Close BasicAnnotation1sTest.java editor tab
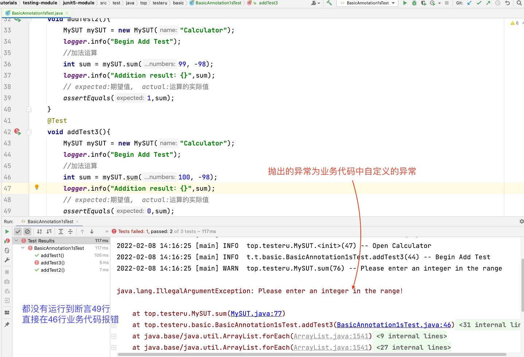This screenshot has height=357, width=524. (67, 13)
